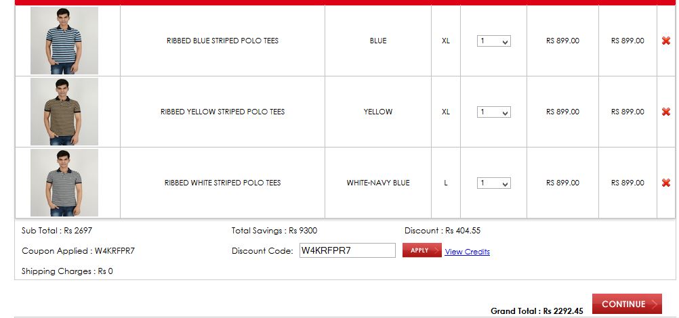679x318 pixels.
Task: Click the white striped polo thumbnail
Action: [64, 183]
